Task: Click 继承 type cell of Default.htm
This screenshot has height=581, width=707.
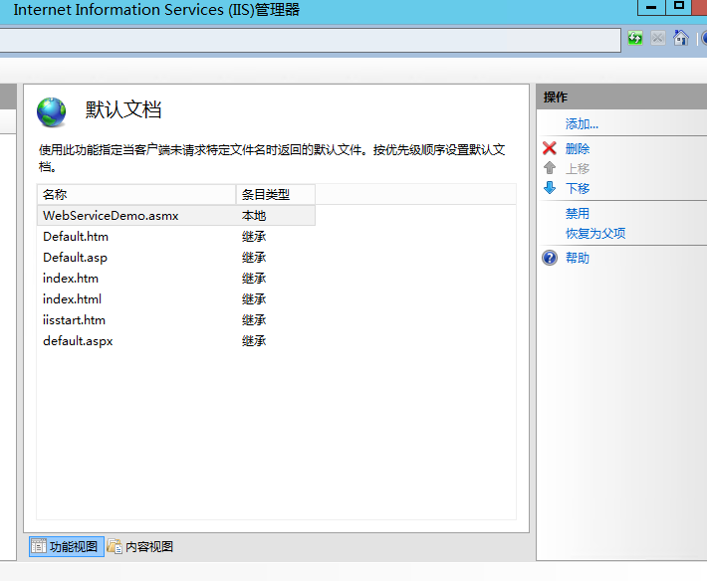Action: [254, 237]
